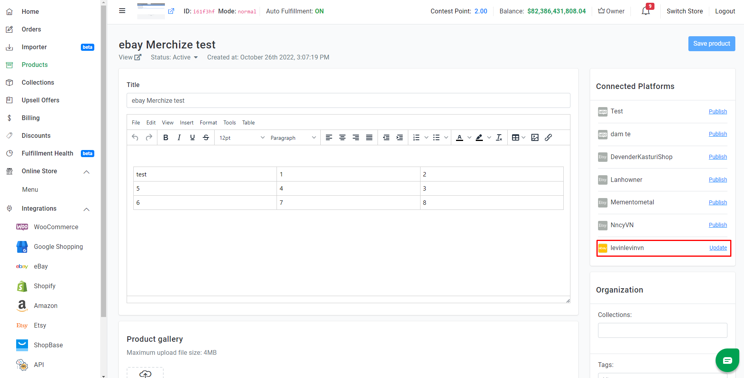Open the editor Insert menu

pos(187,122)
